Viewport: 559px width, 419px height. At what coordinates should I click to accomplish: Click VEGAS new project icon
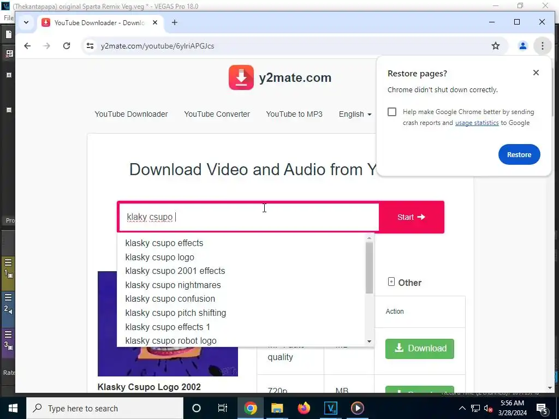point(9,34)
